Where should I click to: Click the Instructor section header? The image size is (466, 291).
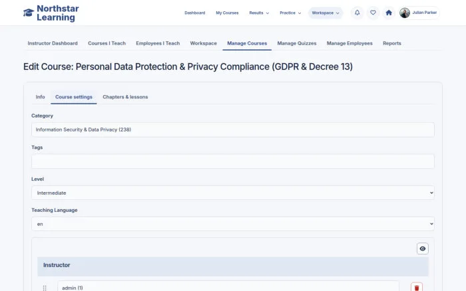click(x=233, y=266)
